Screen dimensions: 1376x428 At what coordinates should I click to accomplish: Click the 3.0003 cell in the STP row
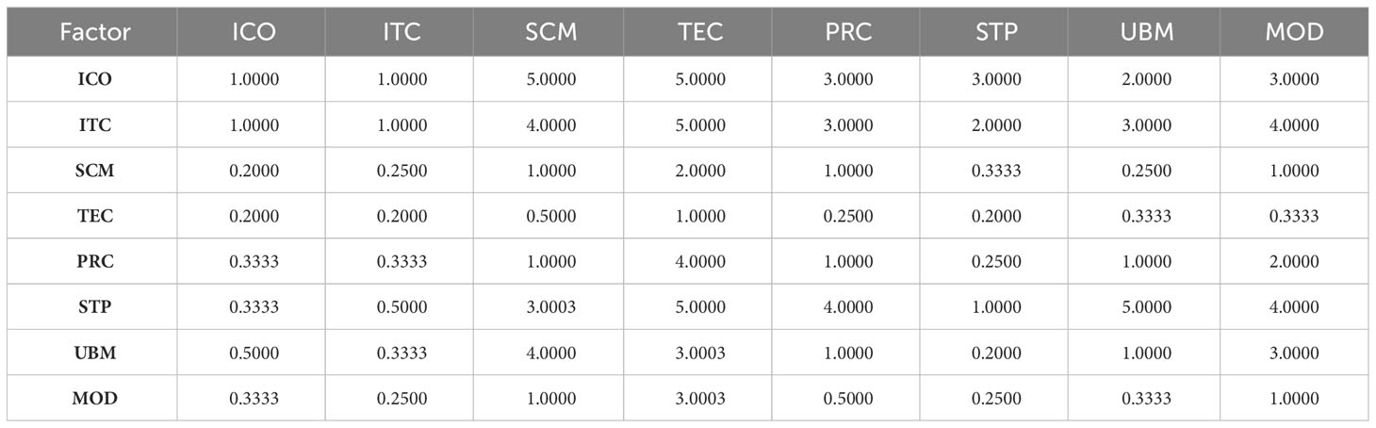(x=551, y=307)
